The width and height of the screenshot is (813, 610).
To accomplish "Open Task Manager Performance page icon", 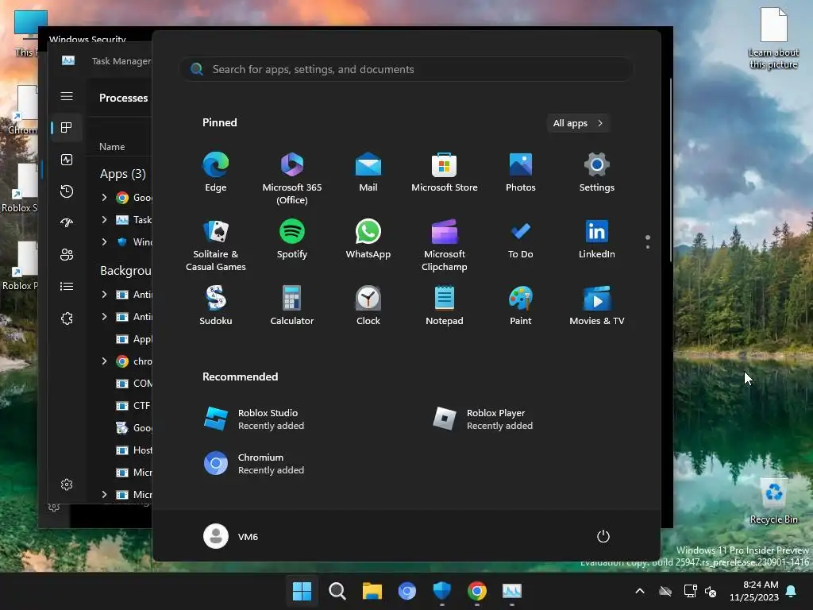I will (67, 160).
